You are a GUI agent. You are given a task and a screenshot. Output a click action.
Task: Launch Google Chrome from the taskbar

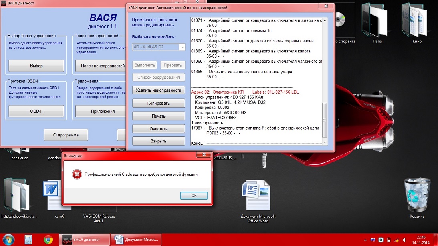(x=48, y=240)
